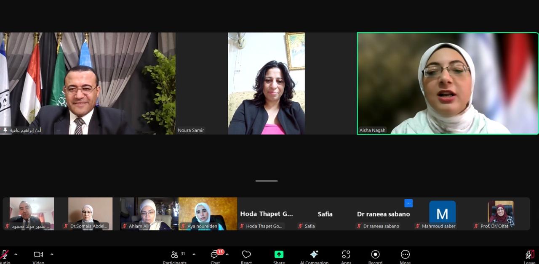Image resolution: width=539 pixels, height=264 pixels.
Task: Toggle the camera video on or off
Action: (38, 255)
